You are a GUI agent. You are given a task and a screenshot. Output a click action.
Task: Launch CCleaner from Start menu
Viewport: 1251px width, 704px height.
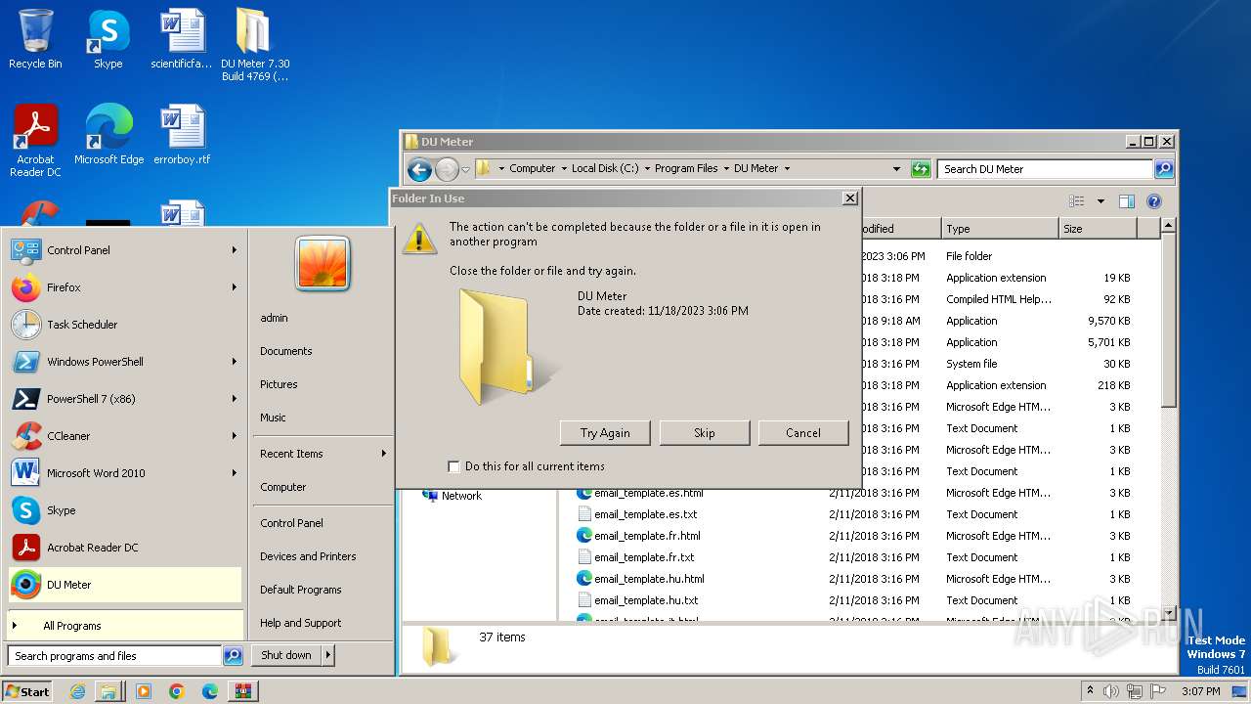125,436
